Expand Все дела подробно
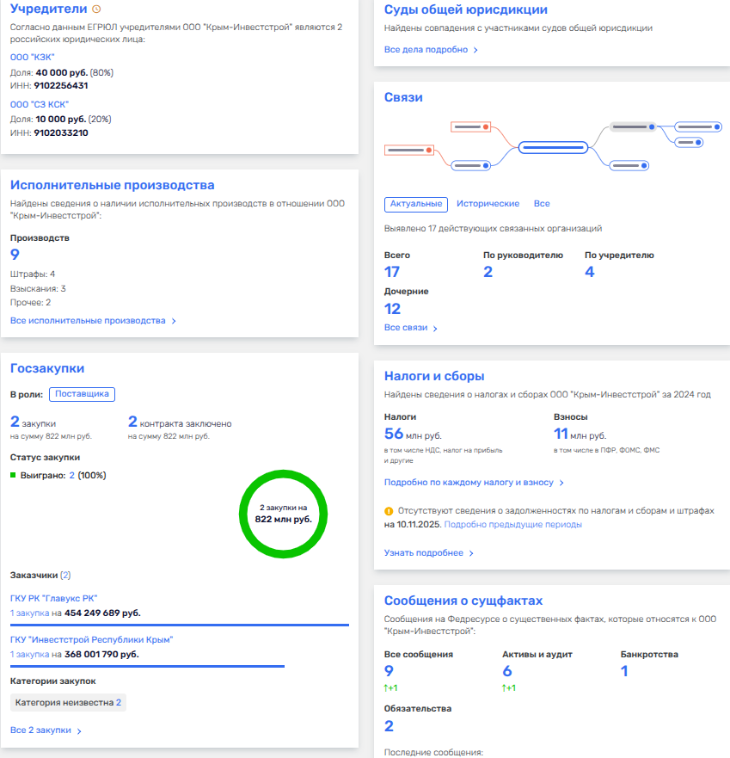This screenshot has width=730, height=758. [430, 50]
